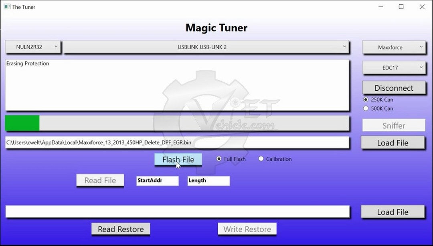The height and width of the screenshot is (246, 433).
Task: Select the 250K Can radio button
Action: (366, 100)
